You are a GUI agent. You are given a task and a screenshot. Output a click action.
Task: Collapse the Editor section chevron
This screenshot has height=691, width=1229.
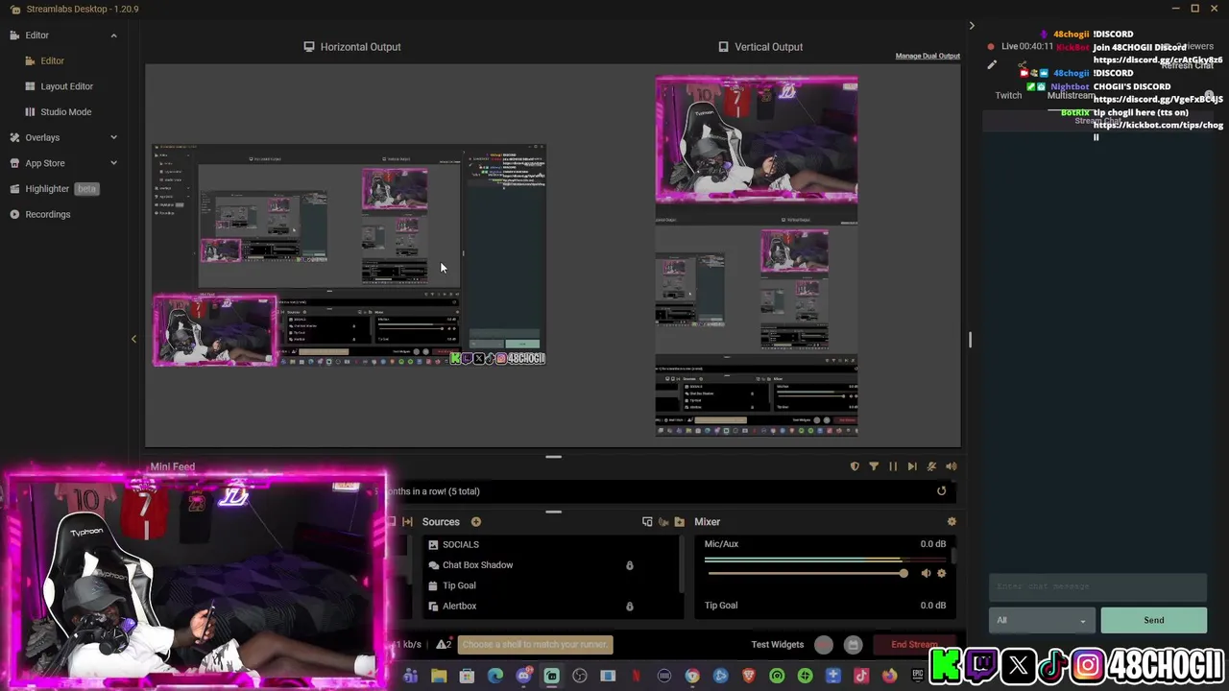point(113,36)
